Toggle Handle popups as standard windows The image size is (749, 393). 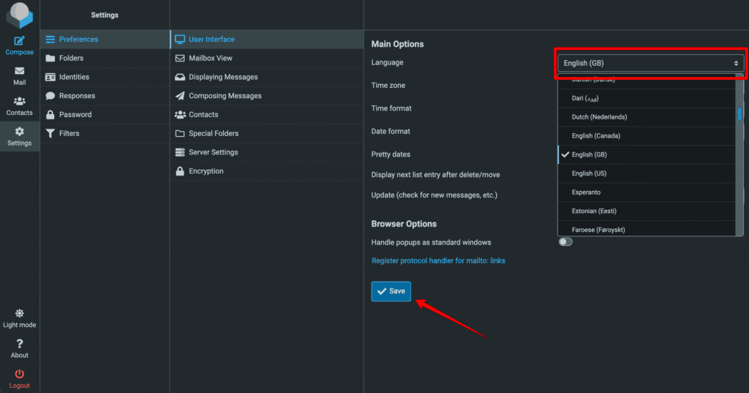[565, 242]
